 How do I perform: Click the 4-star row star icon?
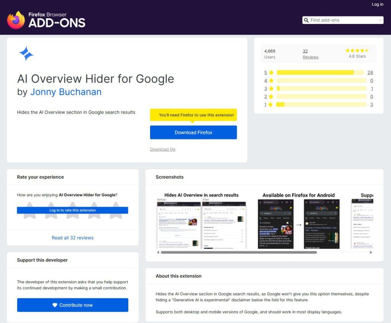click(271, 80)
